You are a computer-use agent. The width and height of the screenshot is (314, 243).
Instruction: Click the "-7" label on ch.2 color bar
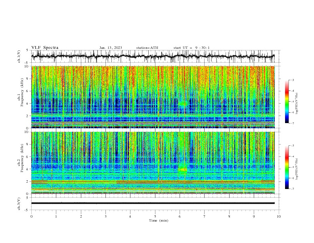pyautogui.click(x=292, y=189)
